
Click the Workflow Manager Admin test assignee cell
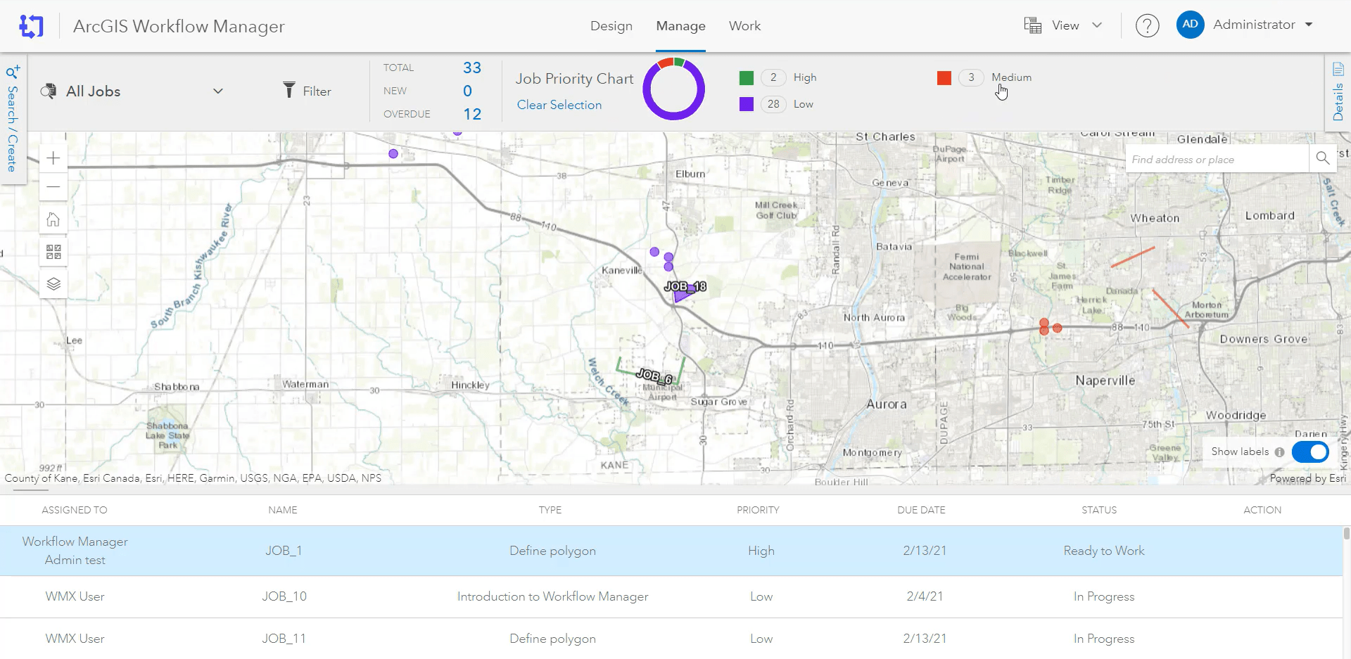pyautogui.click(x=75, y=551)
